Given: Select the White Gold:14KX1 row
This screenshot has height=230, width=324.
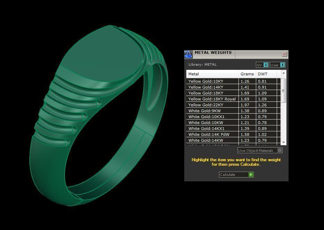Looking at the screenshot, I should click(233, 129).
